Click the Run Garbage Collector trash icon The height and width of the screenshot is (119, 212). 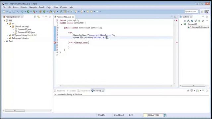[165, 115]
